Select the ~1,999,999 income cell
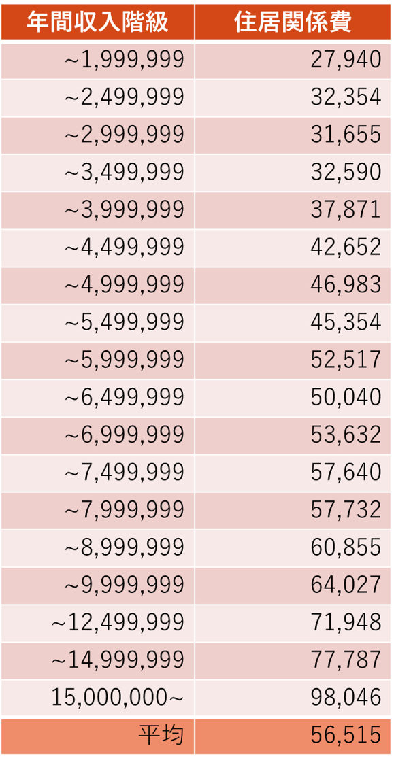 coord(97,61)
